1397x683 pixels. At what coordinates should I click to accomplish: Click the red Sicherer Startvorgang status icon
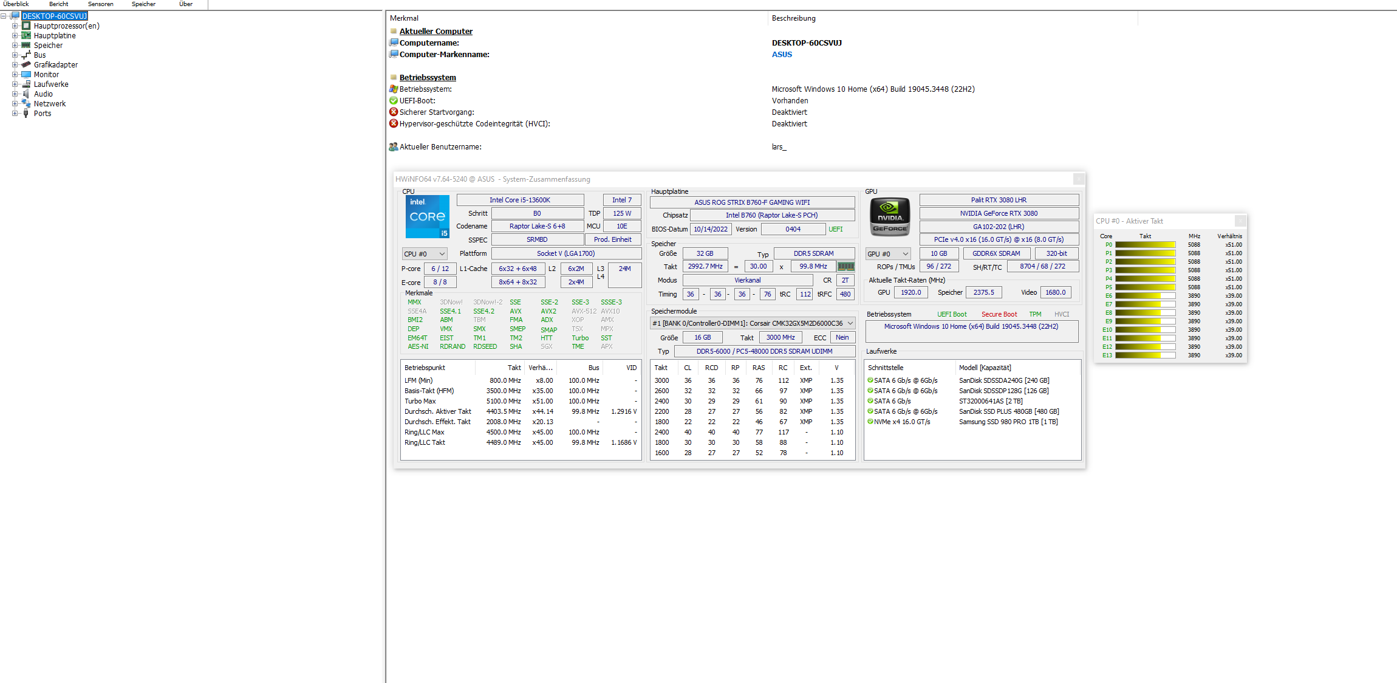(394, 112)
